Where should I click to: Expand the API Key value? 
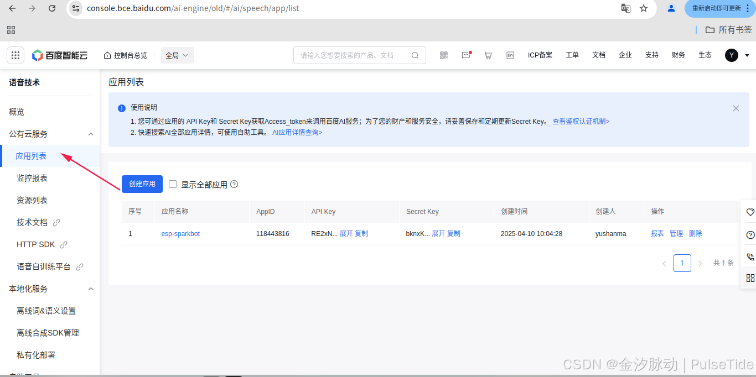click(346, 234)
